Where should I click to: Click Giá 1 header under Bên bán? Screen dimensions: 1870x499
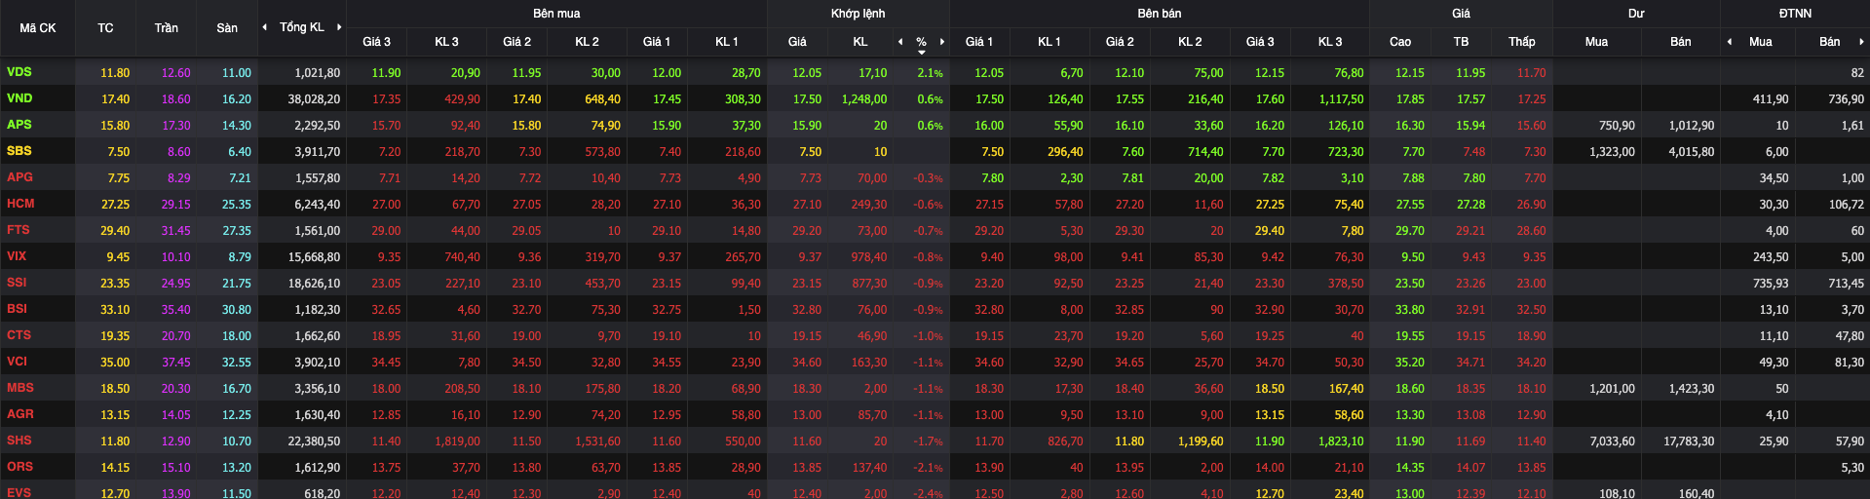click(x=979, y=42)
